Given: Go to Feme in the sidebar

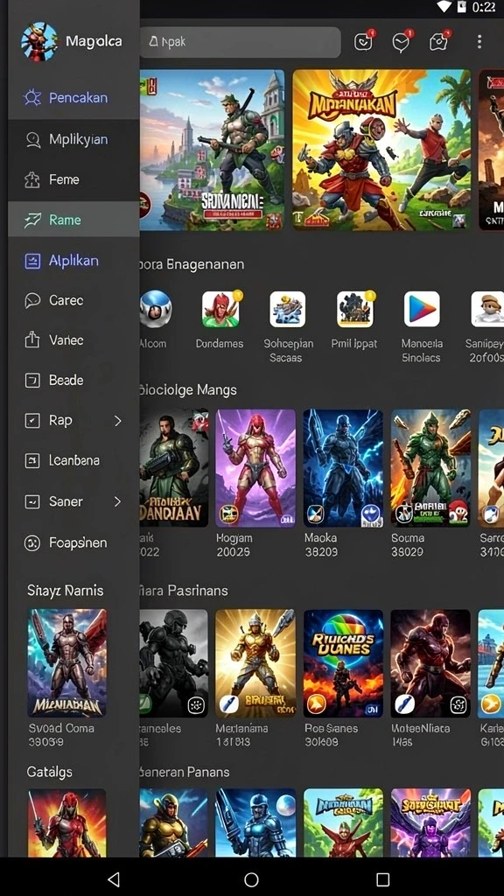Looking at the screenshot, I should point(73,179).
